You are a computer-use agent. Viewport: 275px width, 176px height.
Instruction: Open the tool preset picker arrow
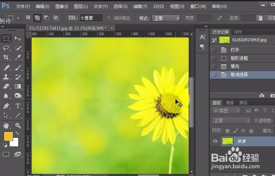[18, 18]
